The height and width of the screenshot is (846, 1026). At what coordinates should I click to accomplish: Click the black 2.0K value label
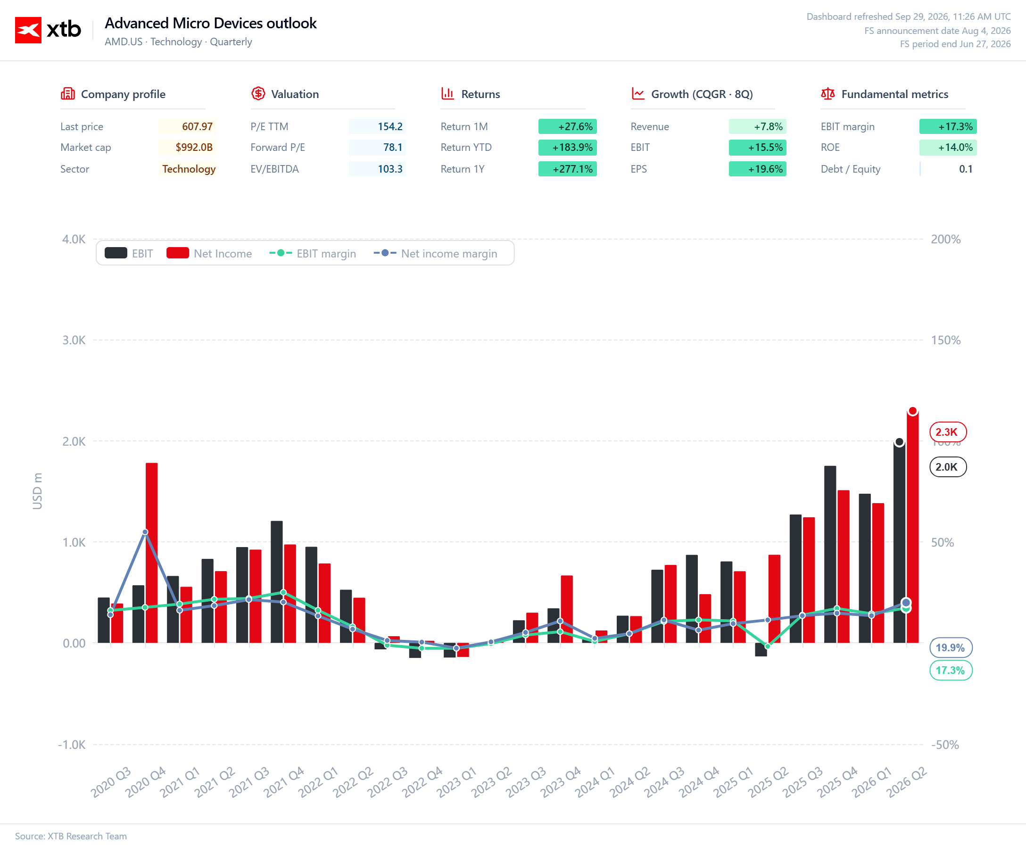click(948, 467)
